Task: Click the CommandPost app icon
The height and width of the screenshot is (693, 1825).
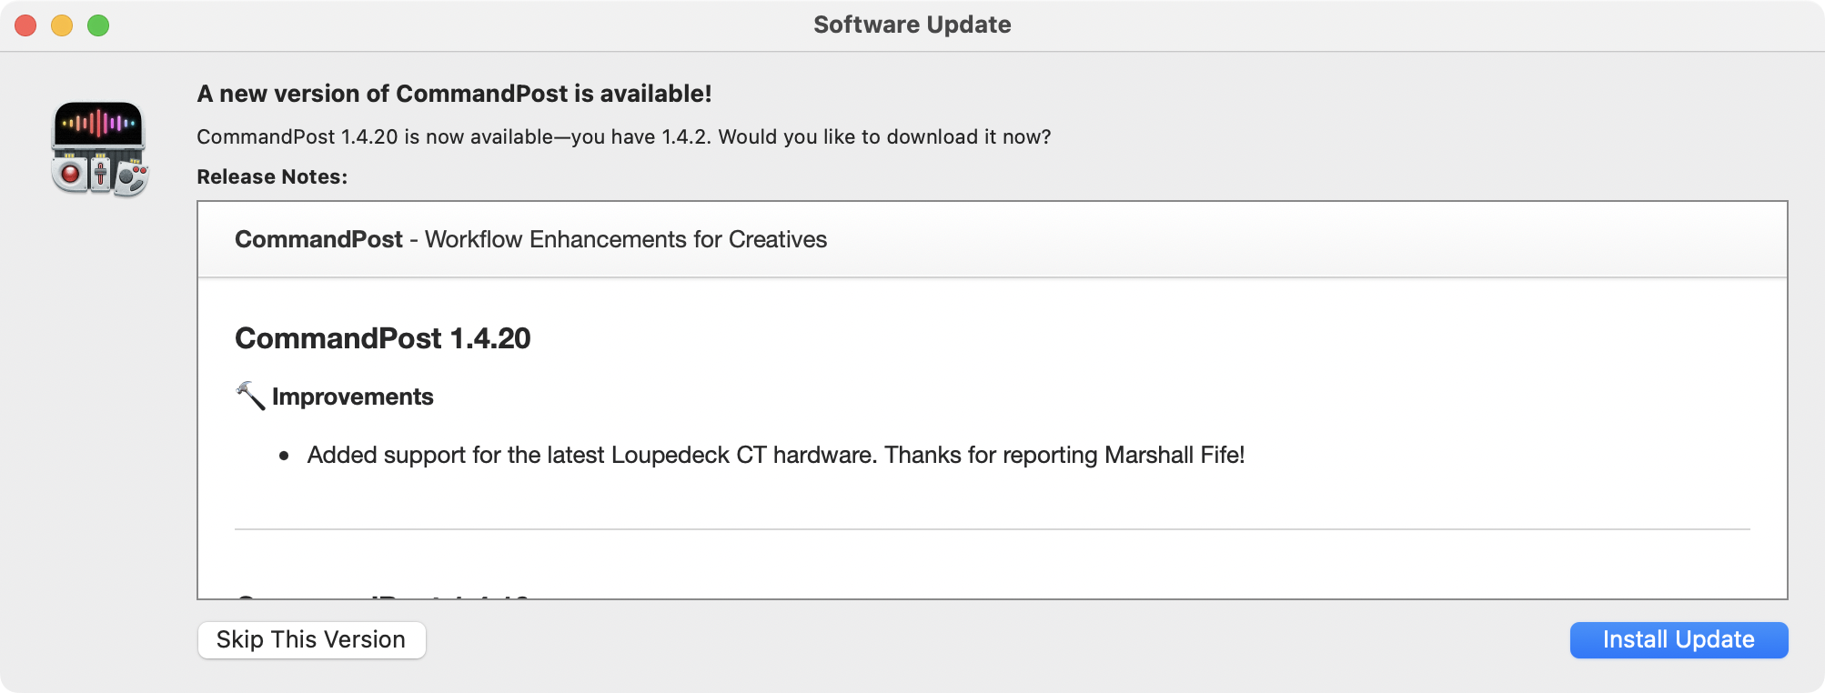Action: tap(99, 148)
